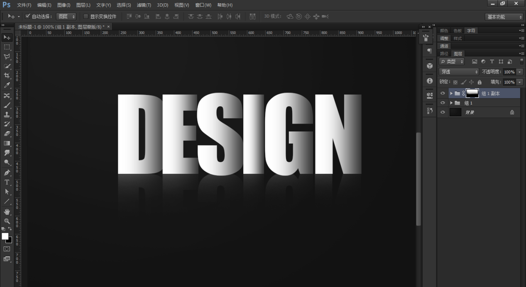Select the Rectangular Marquee tool
Screen dimensions: 526x287
click(7, 47)
